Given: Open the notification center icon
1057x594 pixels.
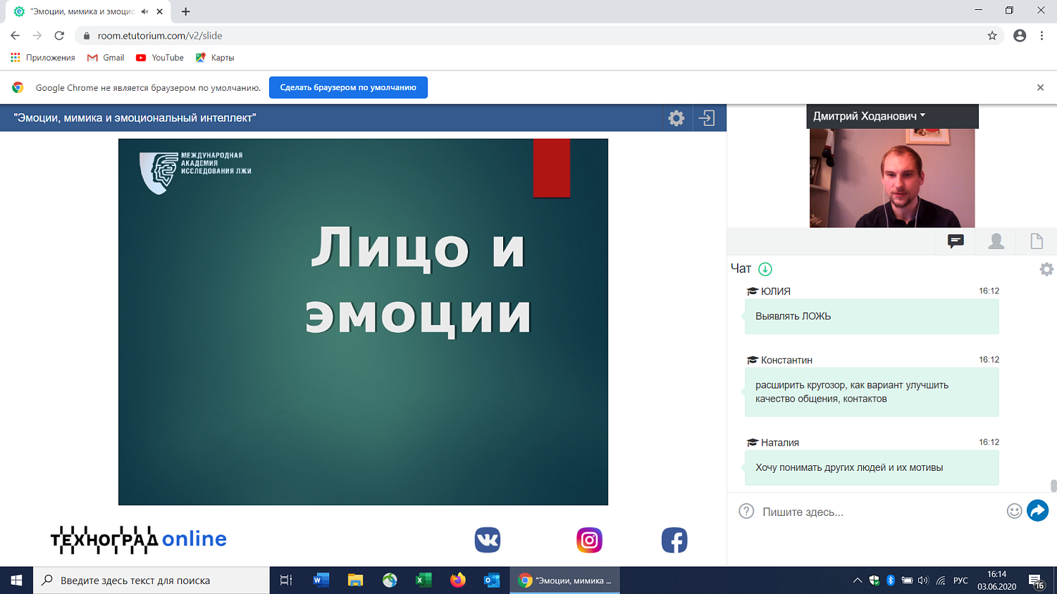Looking at the screenshot, I should pos(1037,581).
